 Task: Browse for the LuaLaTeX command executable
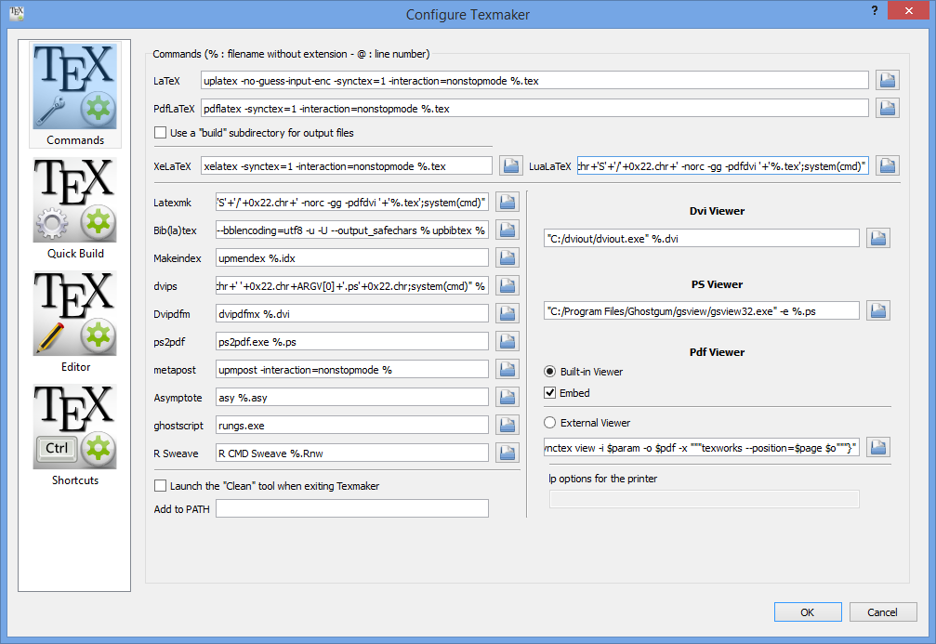[x=888, y=166]
